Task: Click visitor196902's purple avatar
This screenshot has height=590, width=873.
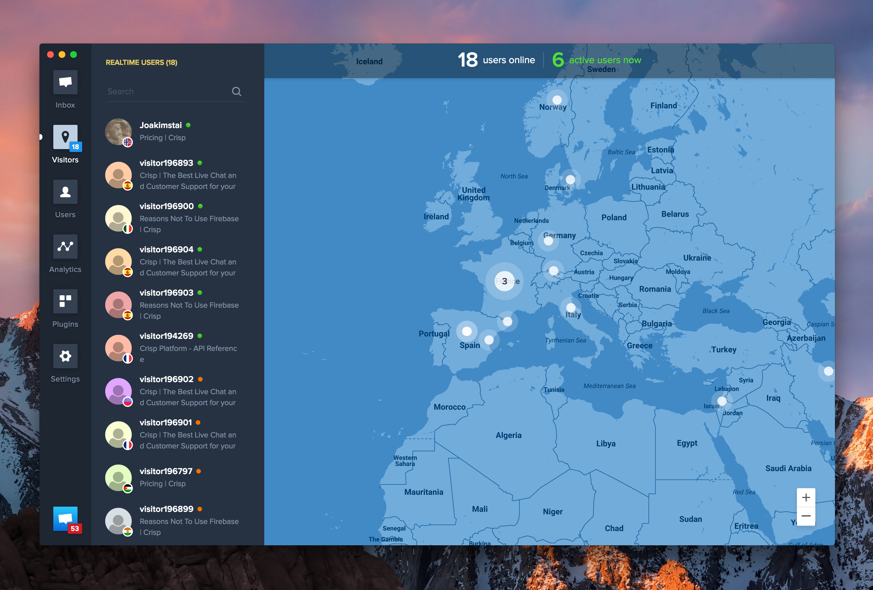Action: (118, 391)
